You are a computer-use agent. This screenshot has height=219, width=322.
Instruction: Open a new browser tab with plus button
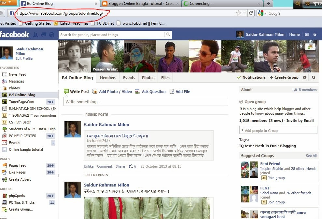[268, 4]
